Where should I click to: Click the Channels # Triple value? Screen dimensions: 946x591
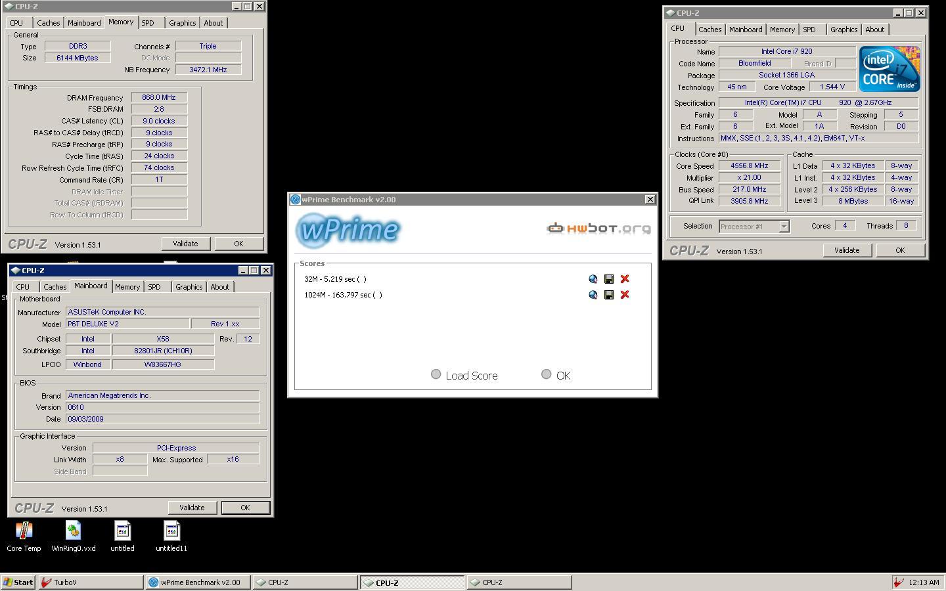[208, 46]
